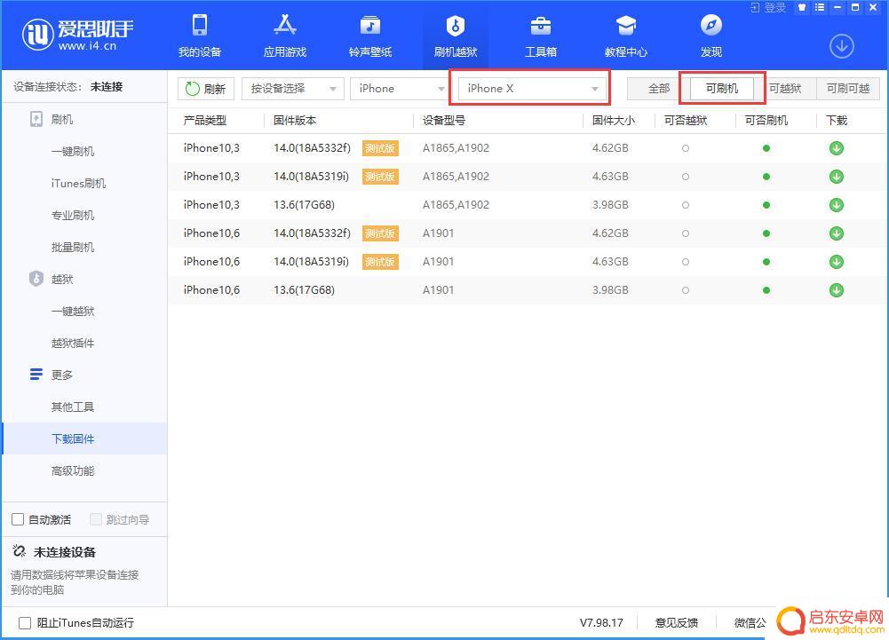Click the first A1865,A1902 model cell
Viewport: 889px width, 640px height.
point(456,148)
